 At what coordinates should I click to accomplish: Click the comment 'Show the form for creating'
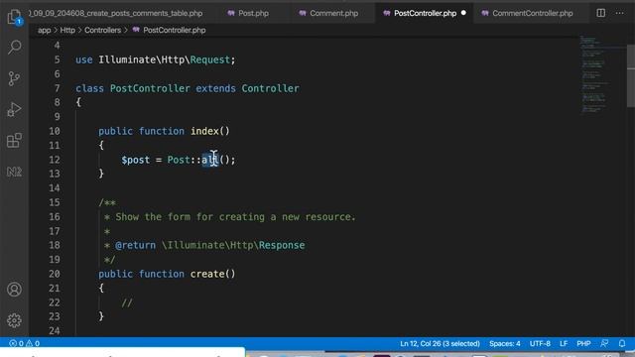point(190,217)
